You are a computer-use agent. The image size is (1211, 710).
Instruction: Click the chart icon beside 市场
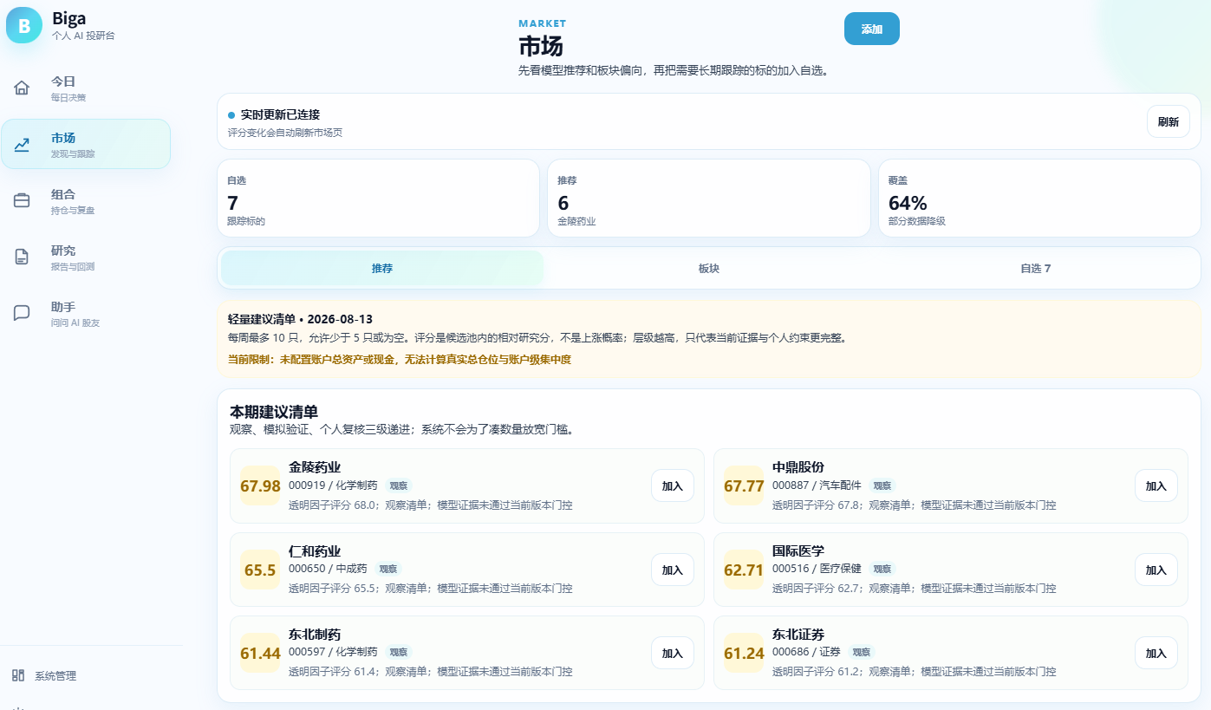pyautogui.click(x=22, y=144)
